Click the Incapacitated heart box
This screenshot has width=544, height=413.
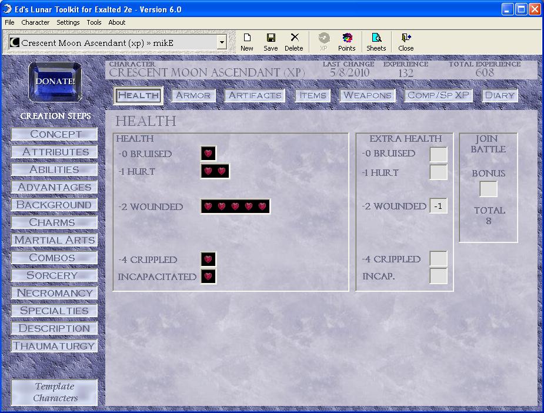tap(208, 277)
